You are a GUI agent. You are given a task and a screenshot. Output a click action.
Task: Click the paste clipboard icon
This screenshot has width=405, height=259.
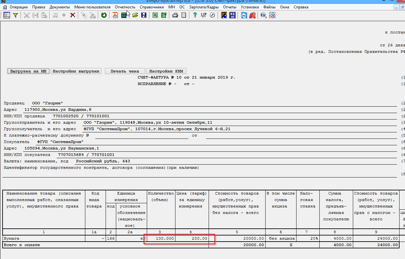(44, 15)
